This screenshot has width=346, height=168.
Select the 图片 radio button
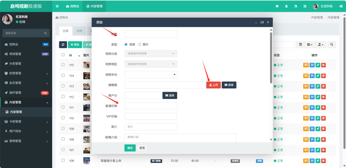click(140, 44)
